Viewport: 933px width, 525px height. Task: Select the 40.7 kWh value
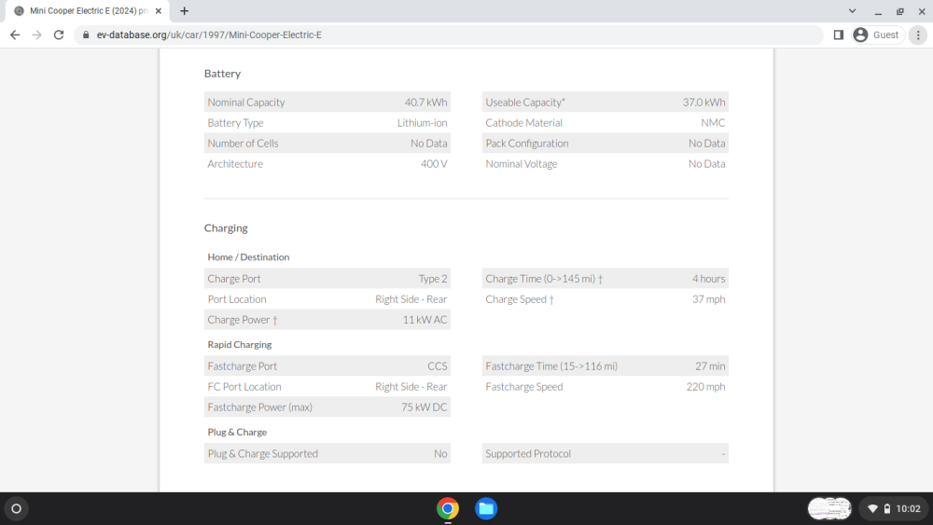pyautogui.click(x=426, y=103)
